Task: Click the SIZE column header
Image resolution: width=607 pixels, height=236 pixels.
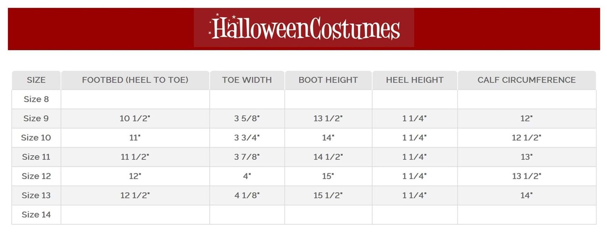Action: (36, 80)
